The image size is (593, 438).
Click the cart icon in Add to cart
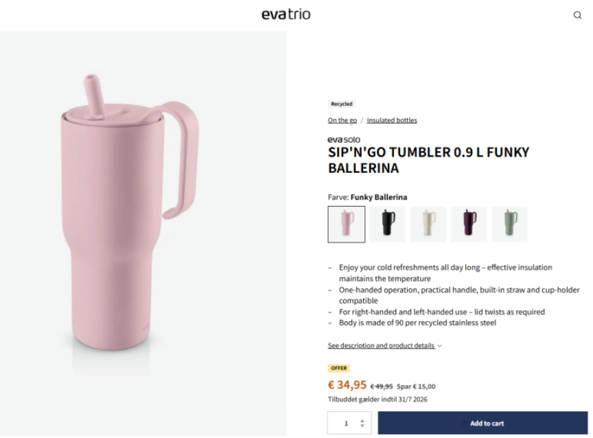coord(465,424)
